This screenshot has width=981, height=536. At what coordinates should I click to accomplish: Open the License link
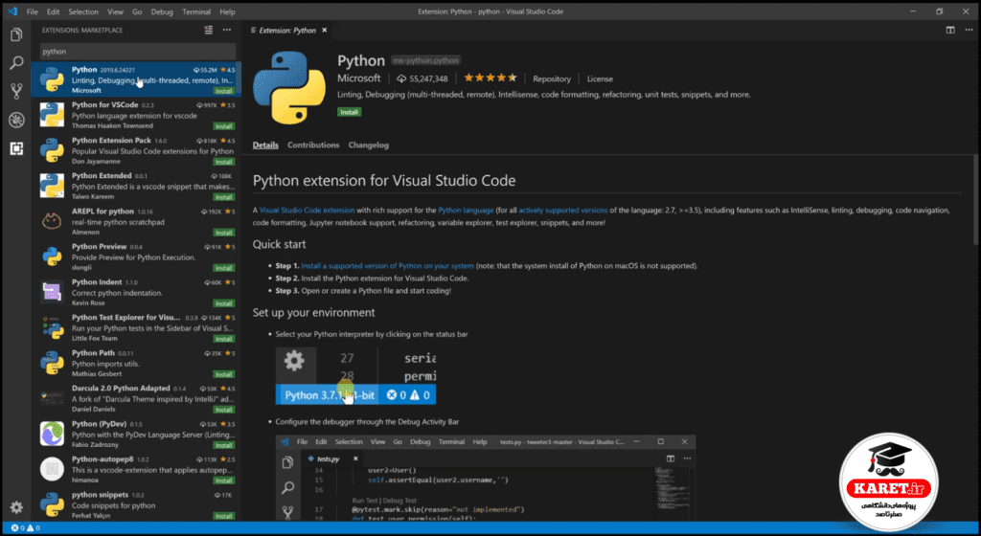(x=600, y=78)
